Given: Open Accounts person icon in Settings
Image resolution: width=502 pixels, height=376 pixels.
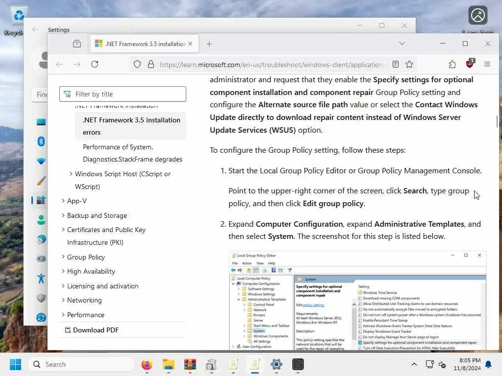Looking at the screenshot, I should (41, 220).
